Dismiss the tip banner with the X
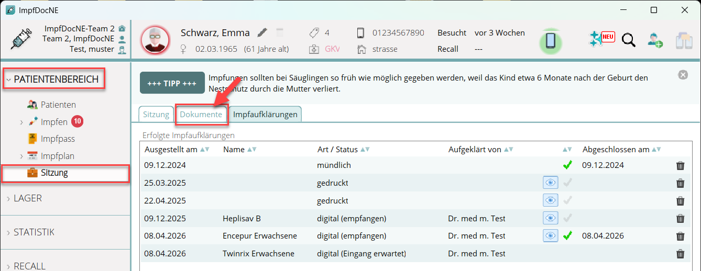 pos(683,75)
